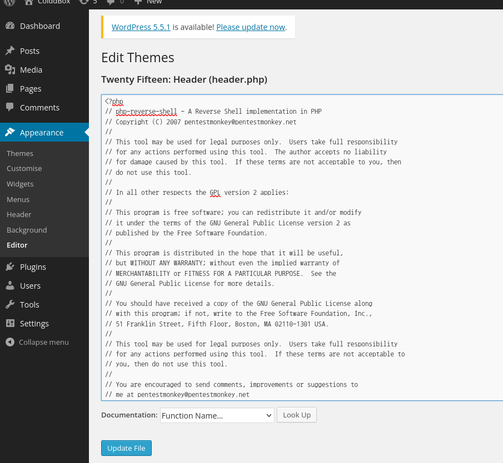Open the Header submenu item
This screenshot has width=503, height=463.
[19, 215]
